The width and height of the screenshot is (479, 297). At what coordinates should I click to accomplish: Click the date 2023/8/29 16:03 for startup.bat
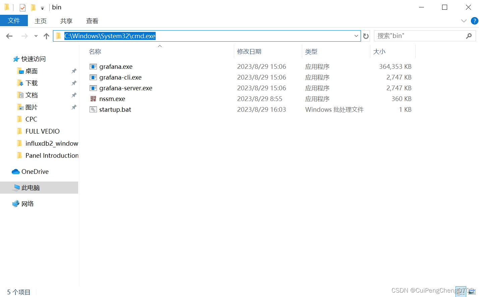[x=262, y=110]
